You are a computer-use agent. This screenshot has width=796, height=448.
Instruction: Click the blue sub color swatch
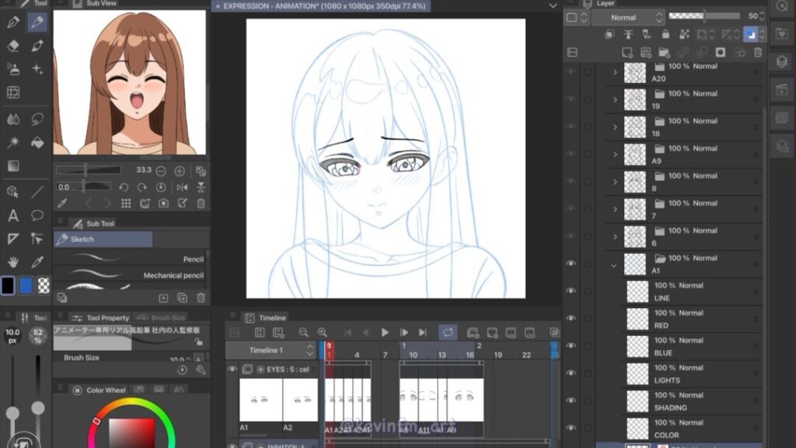pyautogui.click(x=26, y=285)
